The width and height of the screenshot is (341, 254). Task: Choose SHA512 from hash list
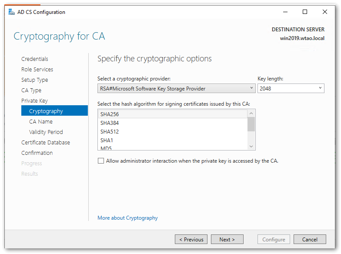(x=110, y=132)
